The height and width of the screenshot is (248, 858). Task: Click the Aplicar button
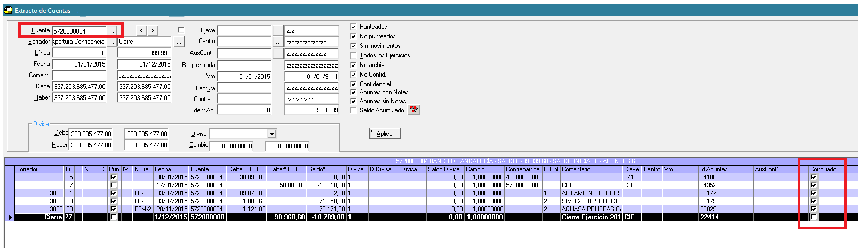coord(385,134)
